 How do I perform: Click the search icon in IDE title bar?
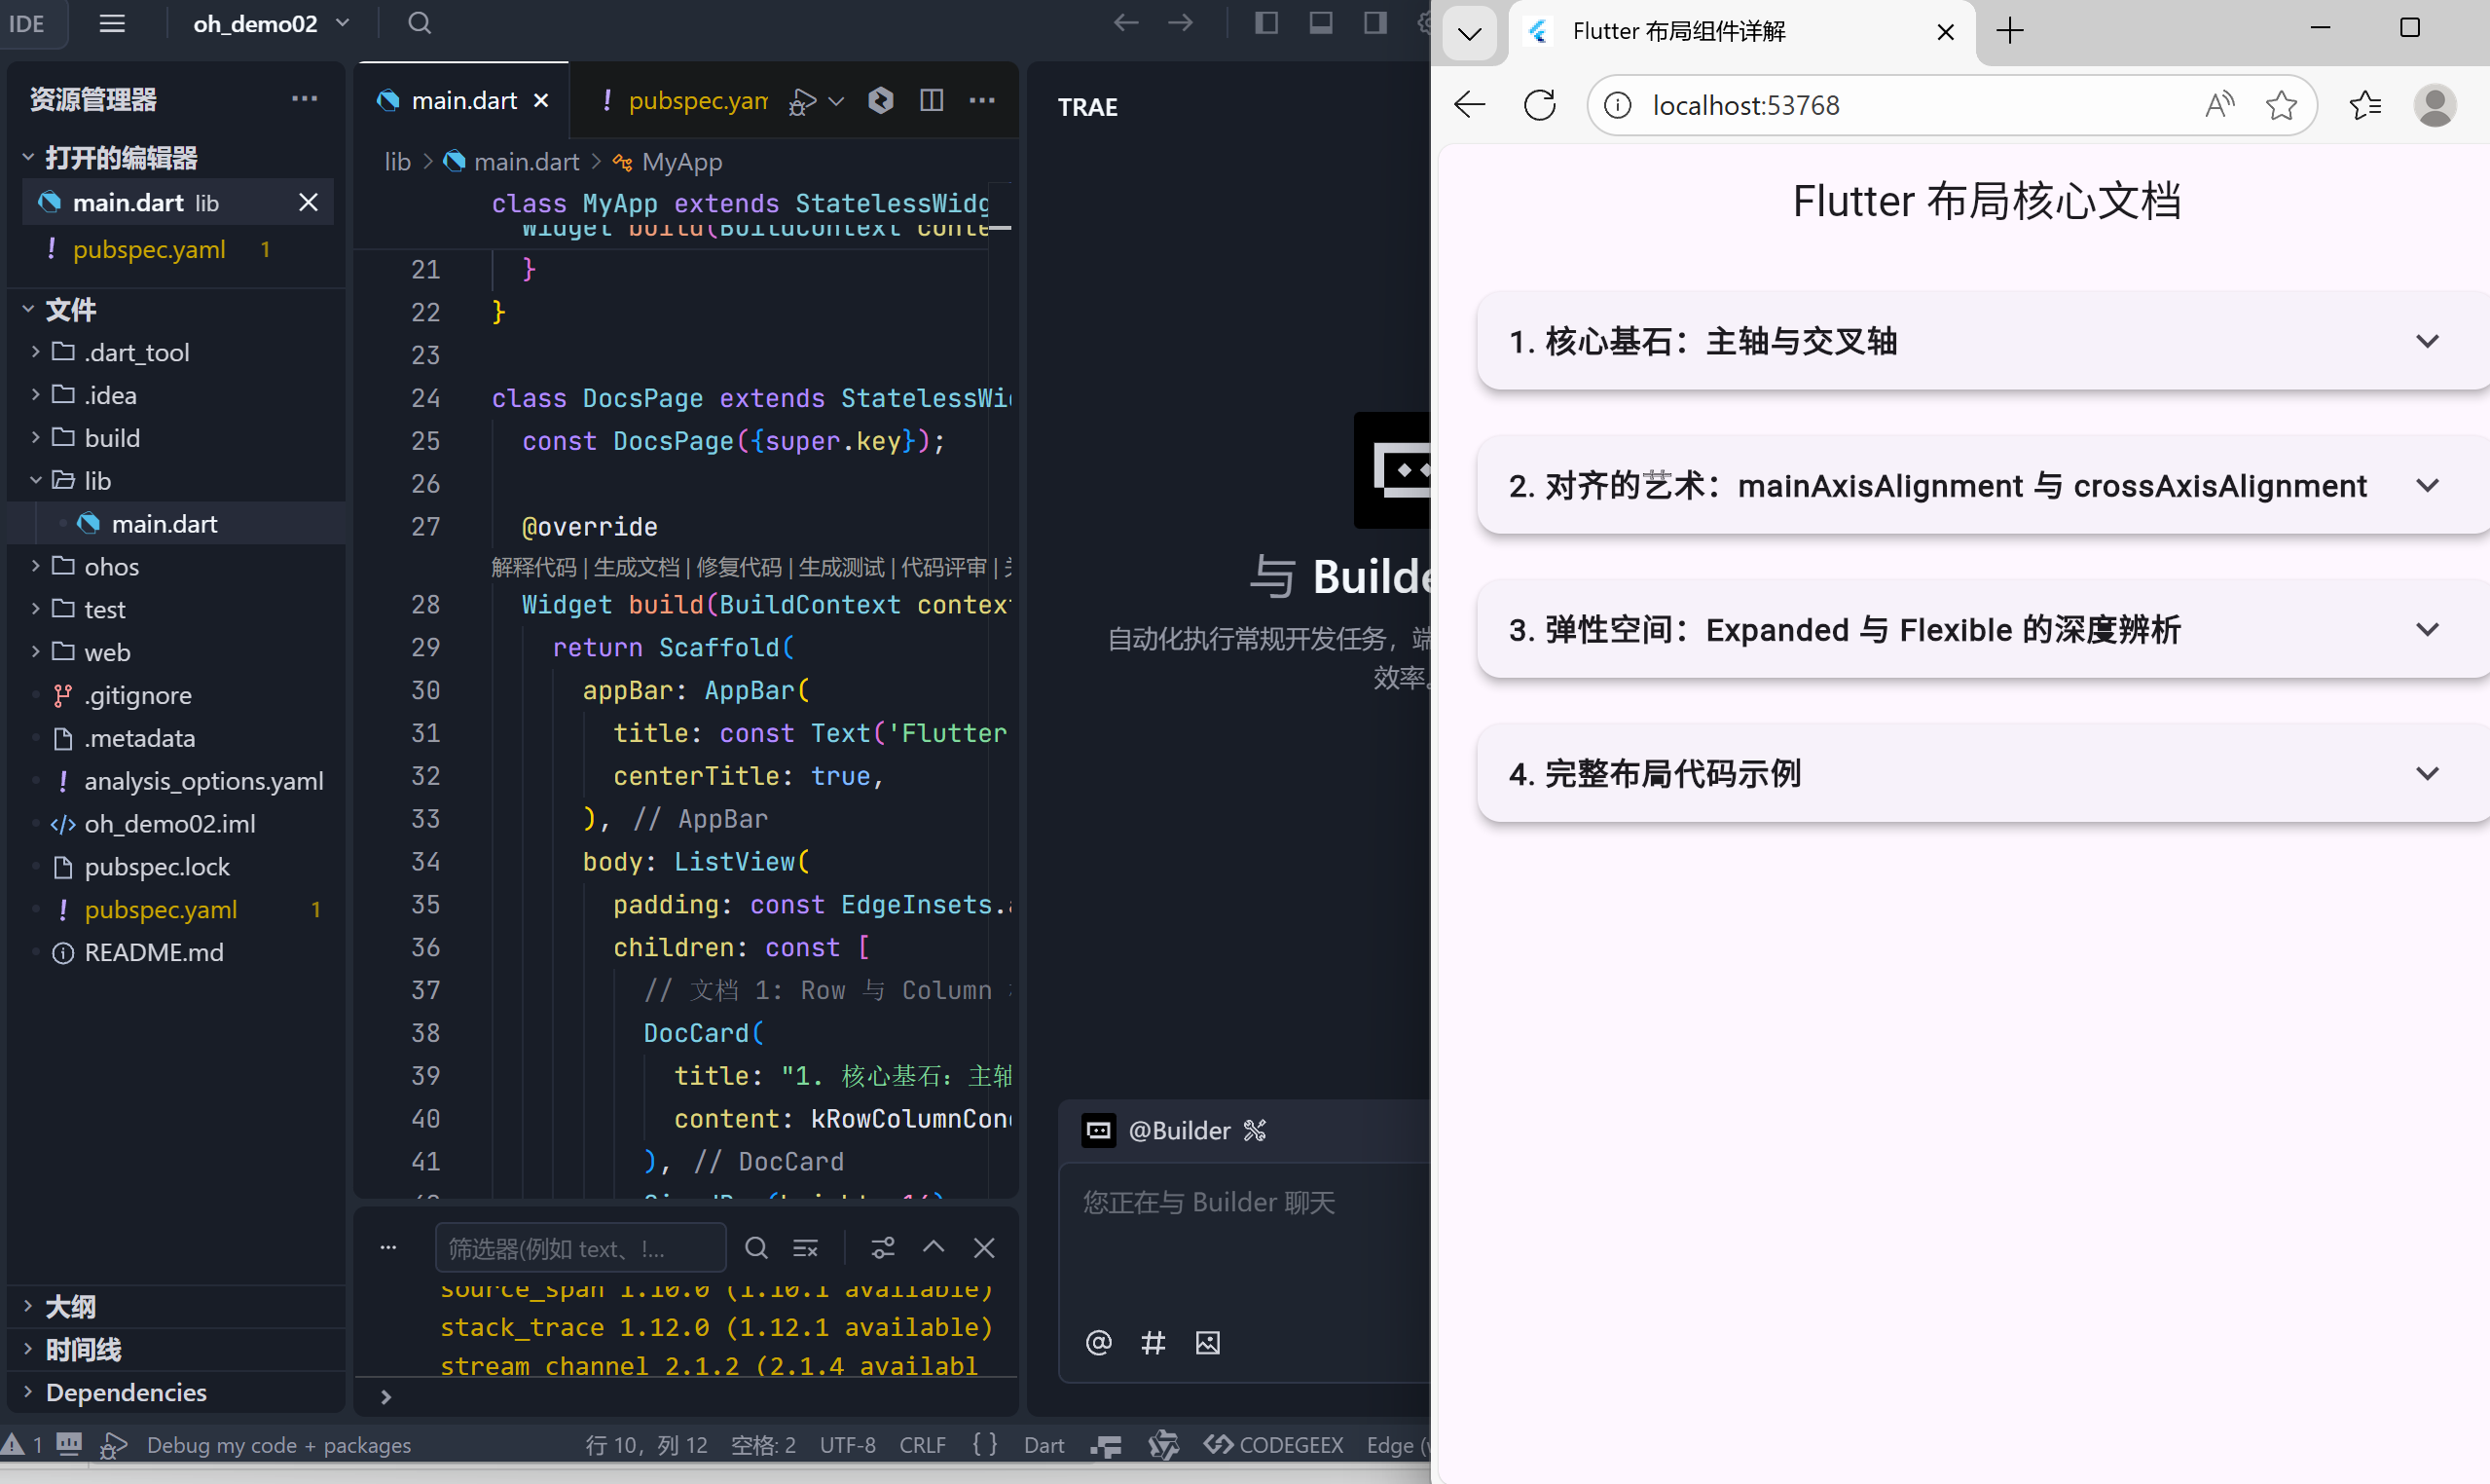[x=420, y=23]
